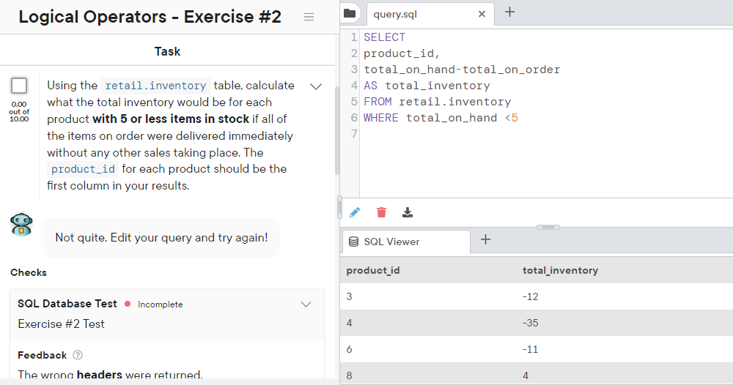
Task: Click the SELECT keyword on line 1
Action: coord(384,37)
